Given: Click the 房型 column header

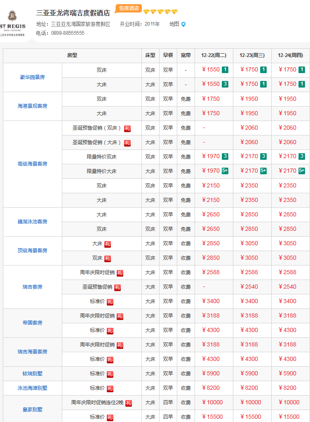Looking at the screenshot, I should click(x=72, y=55).
